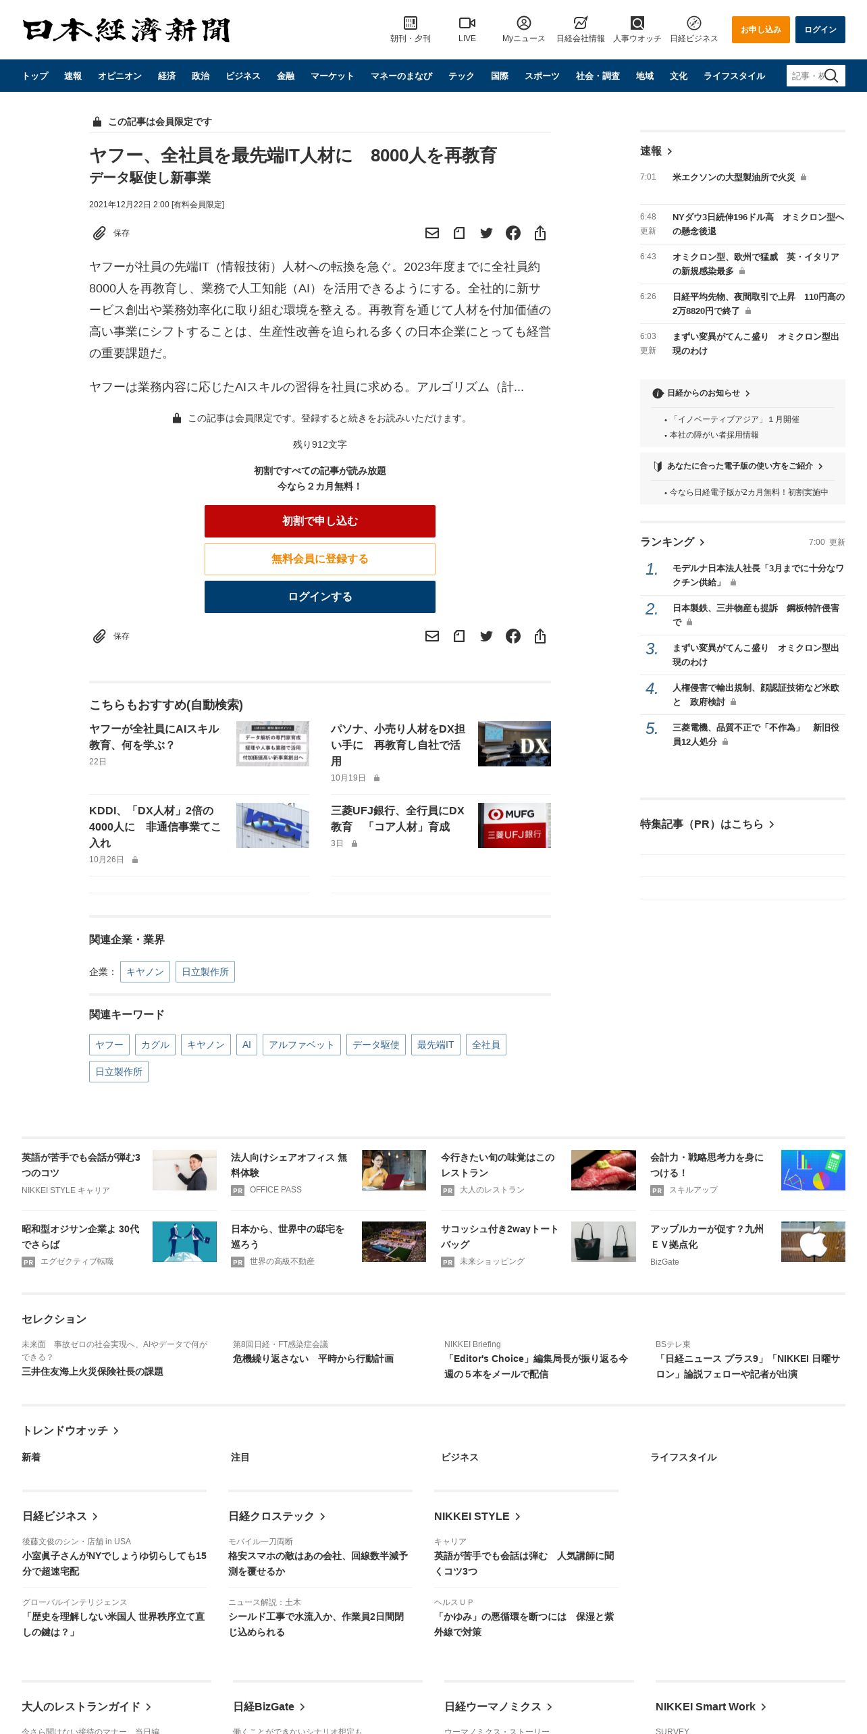Switch to 新着 trend tab
The height and width of the screenshot is (1734, 867).
(x=31, y=1457)
